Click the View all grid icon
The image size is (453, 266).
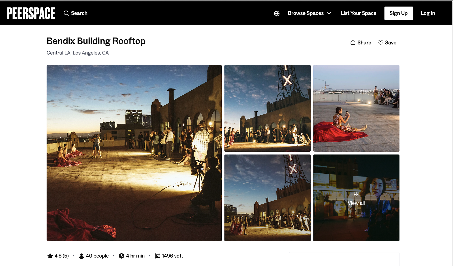coord(356,194)
